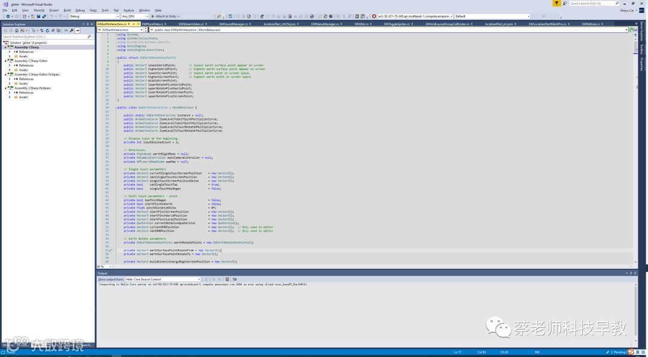Open the Any CPU platform dropdown
The image size is (648, 357).
tap(135, 17)
